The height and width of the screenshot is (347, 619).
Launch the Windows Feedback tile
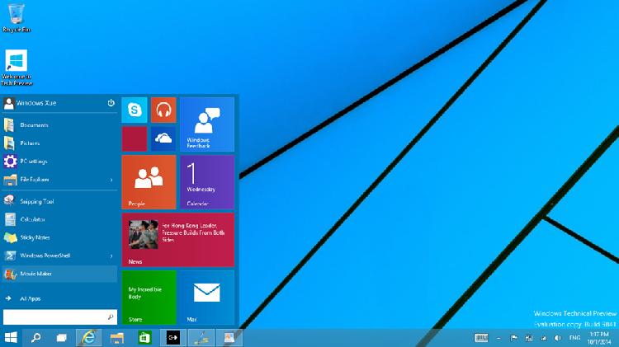[206, 124]
